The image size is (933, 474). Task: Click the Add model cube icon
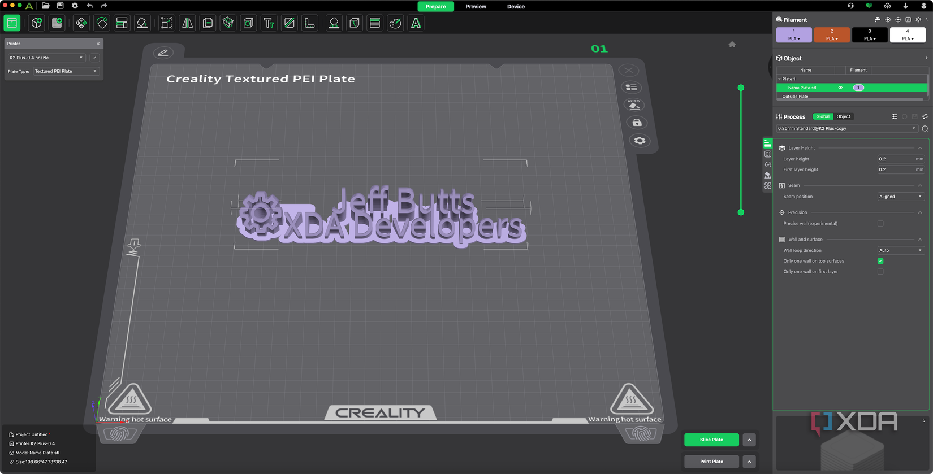(37, 23)
